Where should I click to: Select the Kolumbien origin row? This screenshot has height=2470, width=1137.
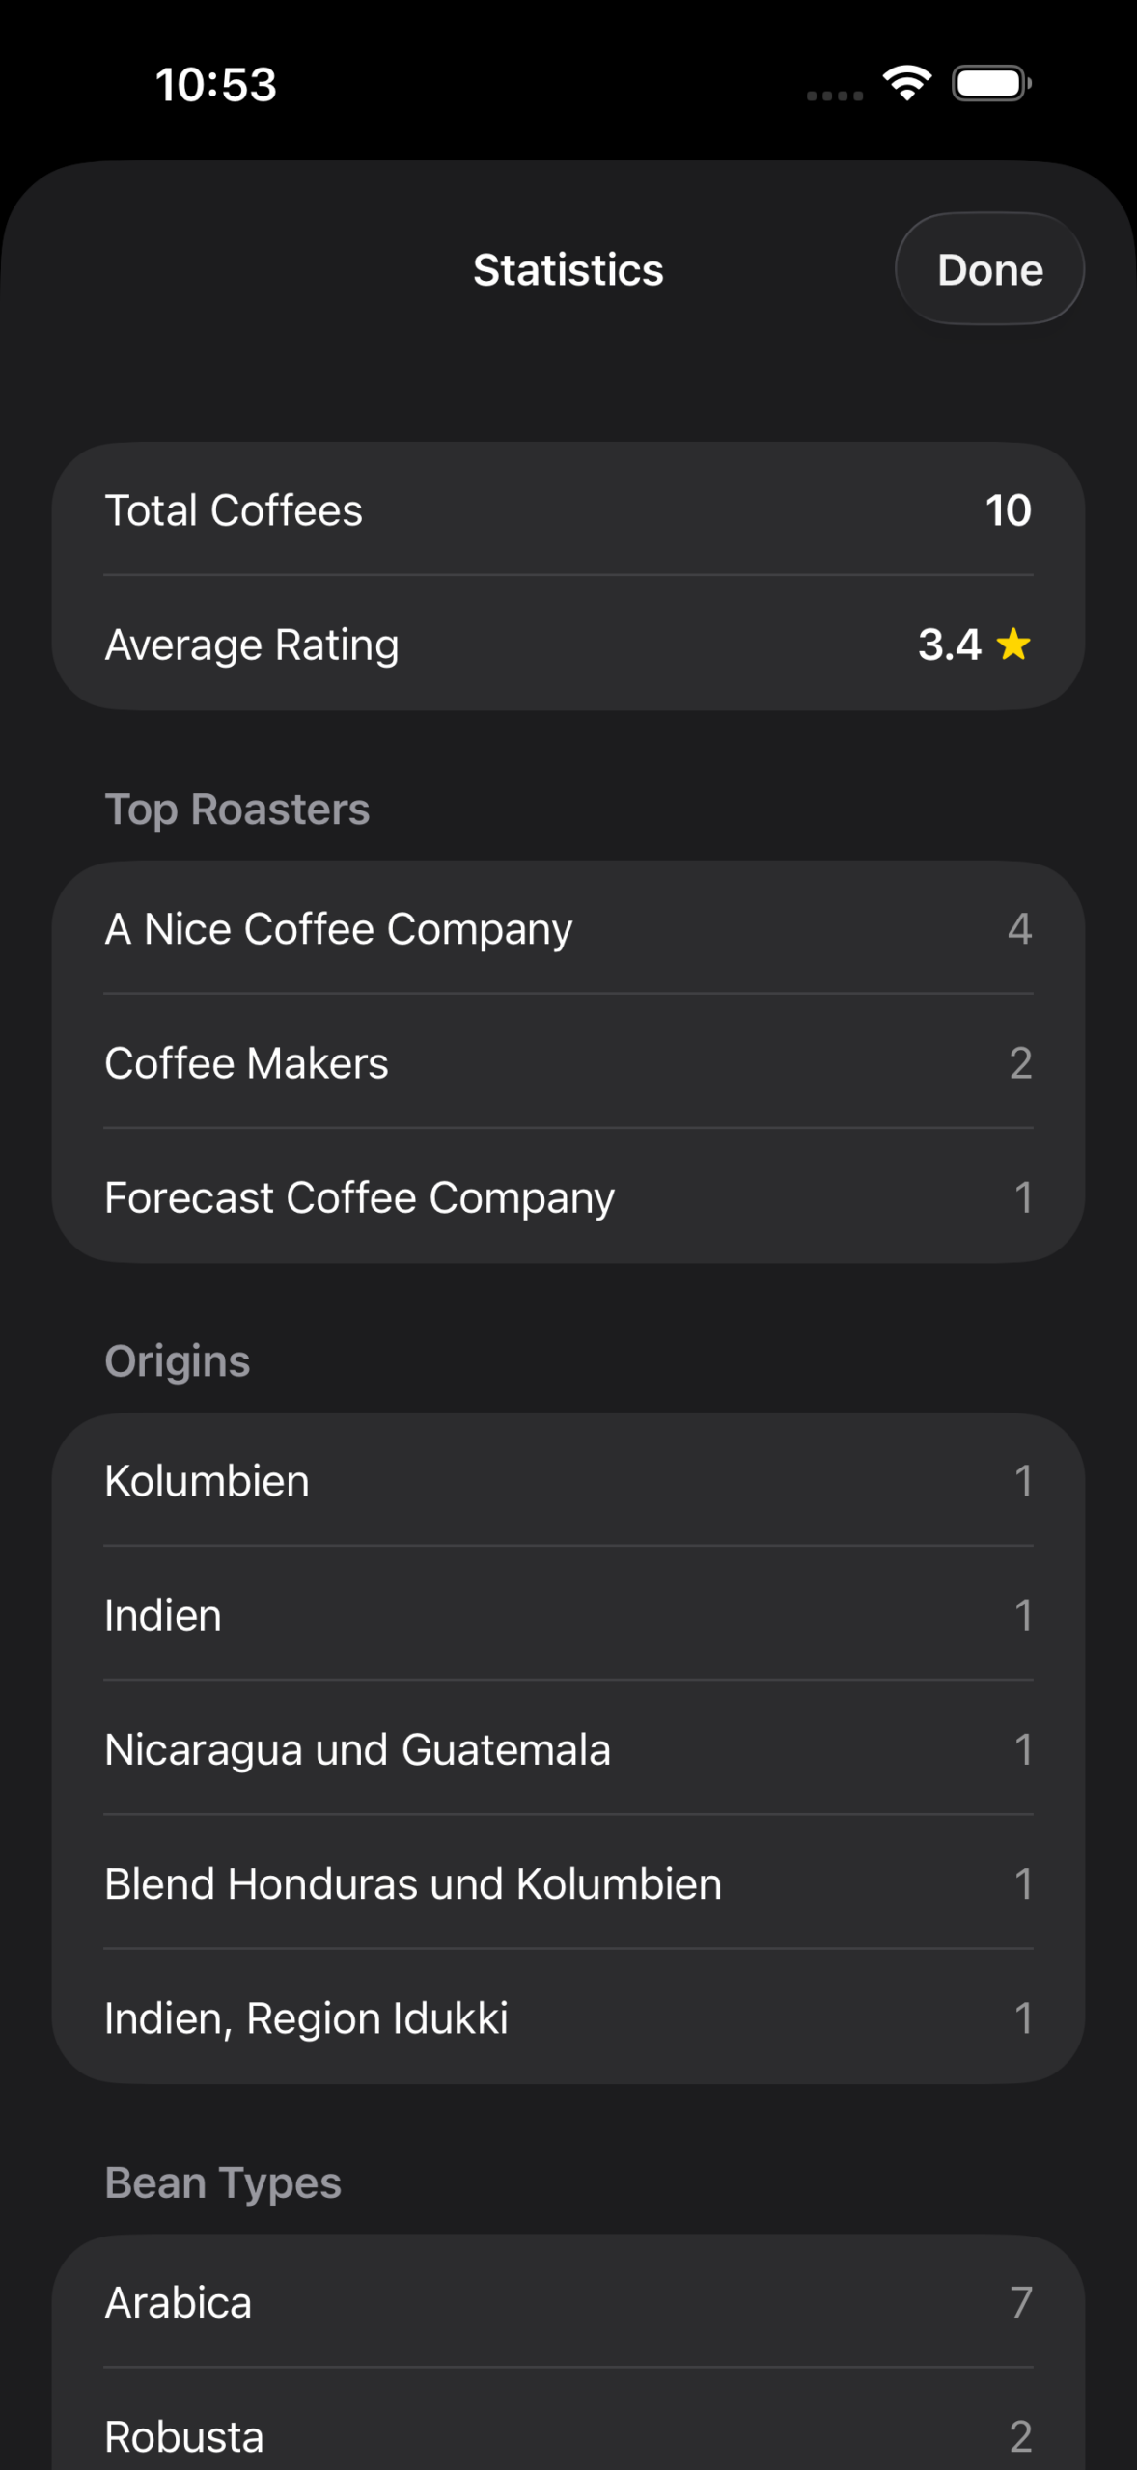(x=568, y=1481)
